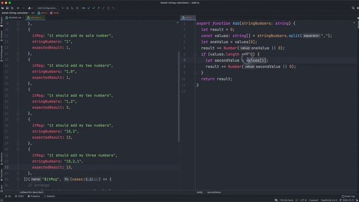Collapse the test case fold marker at line 15
This screenshot has height=202, width=359.
pos(18,59)
